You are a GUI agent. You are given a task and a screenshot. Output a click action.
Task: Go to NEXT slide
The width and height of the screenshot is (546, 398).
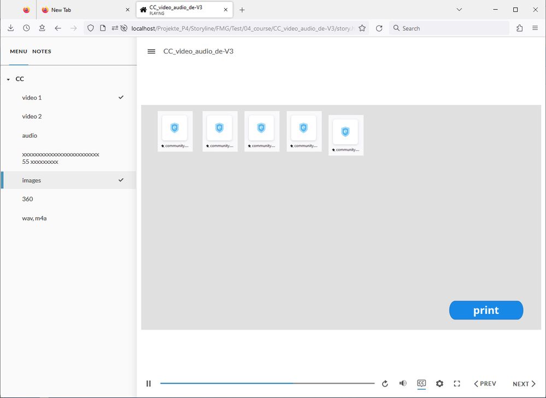pos(524,384)
